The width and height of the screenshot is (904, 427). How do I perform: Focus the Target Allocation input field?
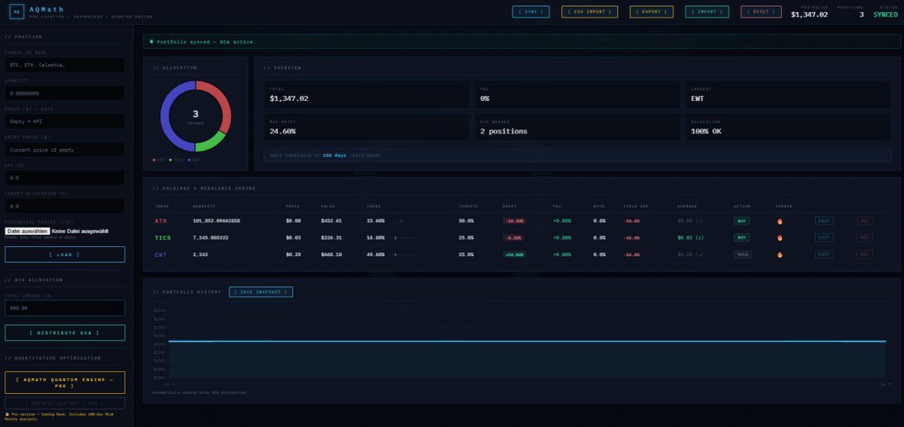tap(65, 206)
